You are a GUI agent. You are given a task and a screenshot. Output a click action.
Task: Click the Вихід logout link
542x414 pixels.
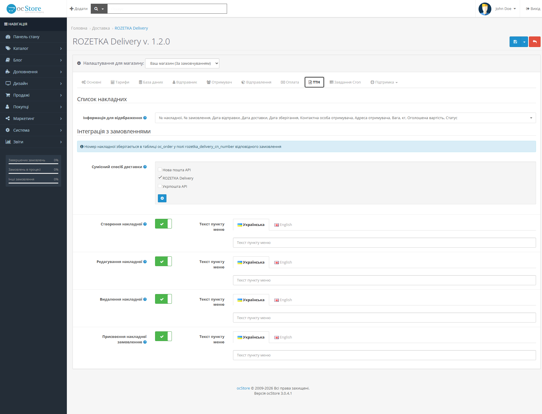tap(533, 9)
